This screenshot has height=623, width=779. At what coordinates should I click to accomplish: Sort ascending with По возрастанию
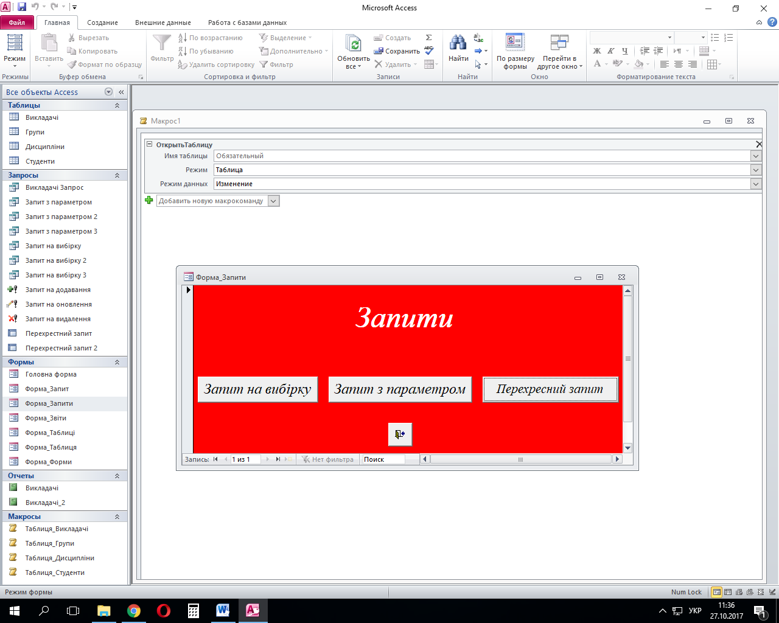click(x=210, y=38)
